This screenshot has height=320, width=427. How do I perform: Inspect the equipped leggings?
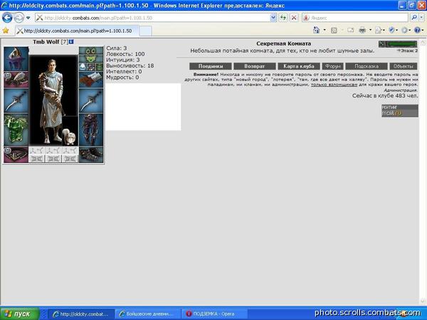pyautogui.click(x=91, y=130)
